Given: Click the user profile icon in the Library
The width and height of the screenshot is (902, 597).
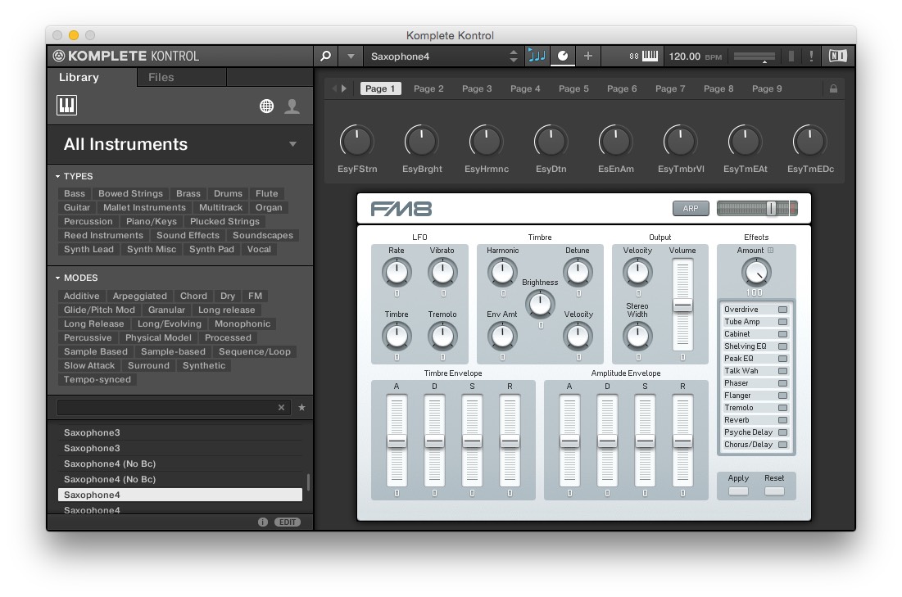Looking at the screenshot, I should click(x=292, y=106).
